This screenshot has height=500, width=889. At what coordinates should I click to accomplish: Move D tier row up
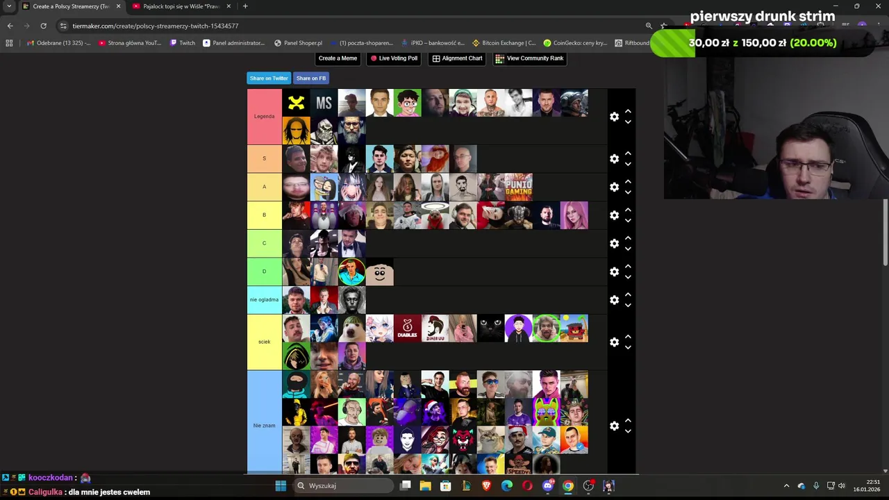[628, 266]
